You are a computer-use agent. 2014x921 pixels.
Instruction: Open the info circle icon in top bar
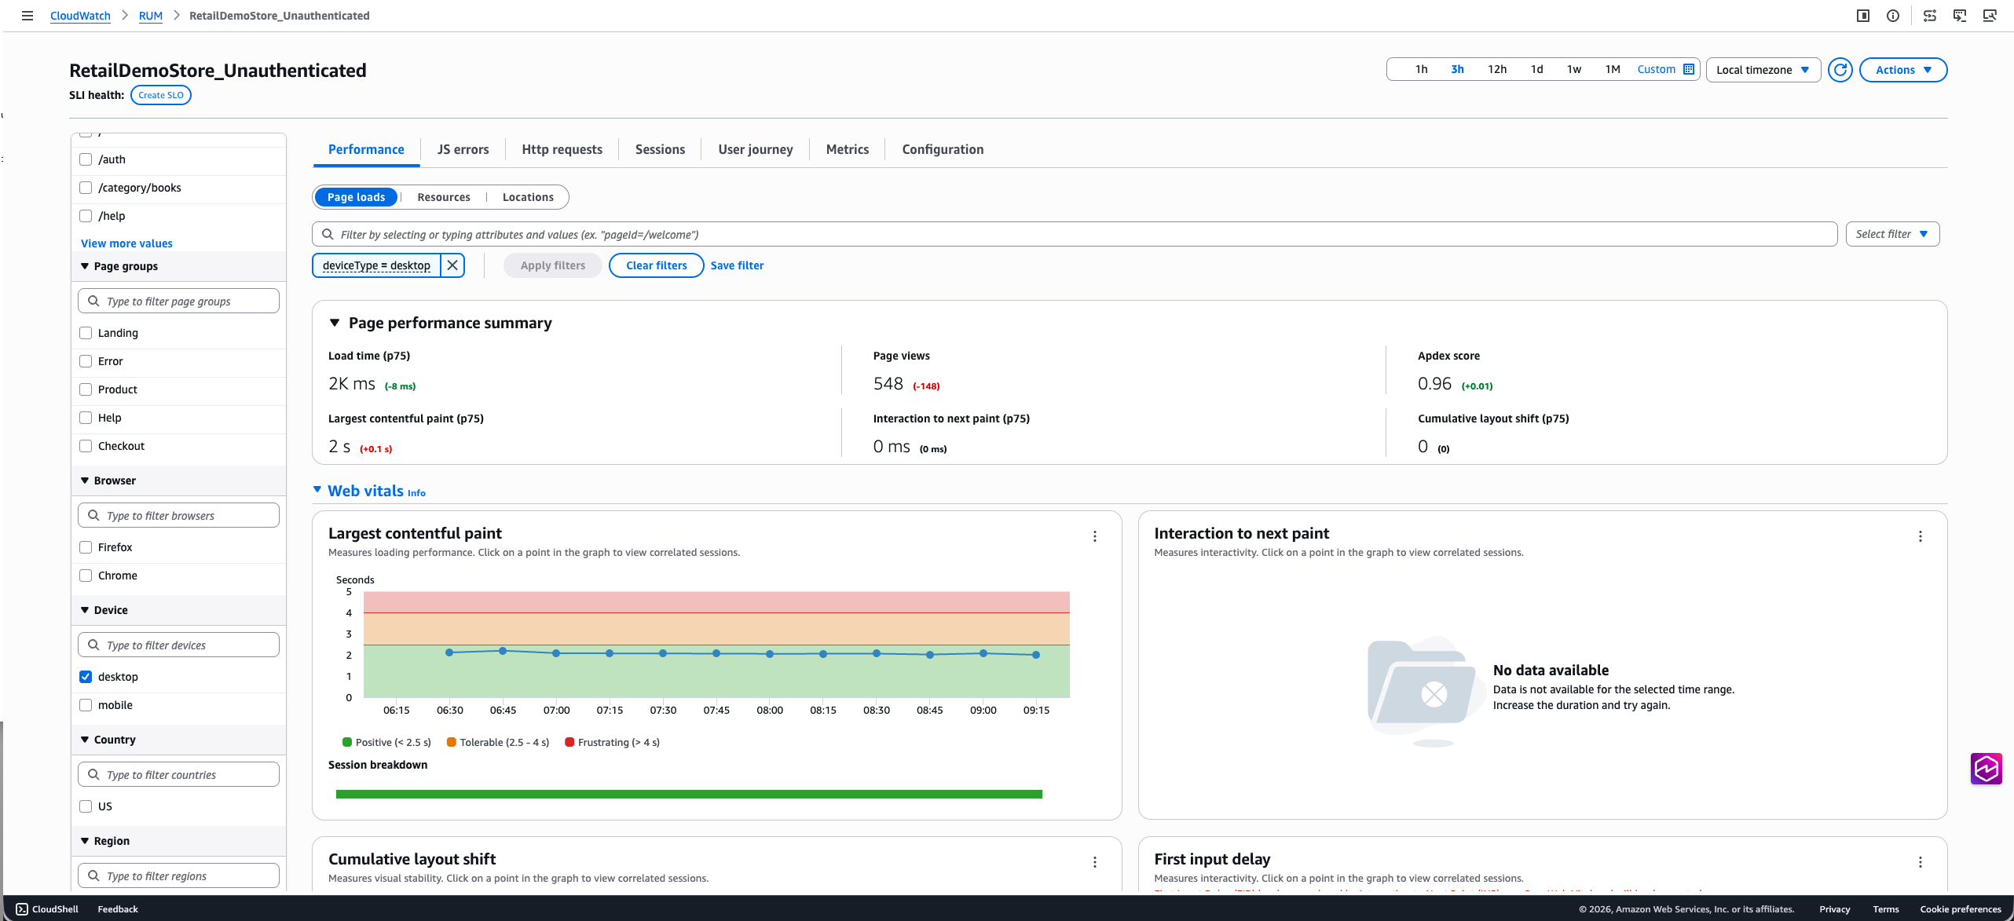click(1893, 16)
